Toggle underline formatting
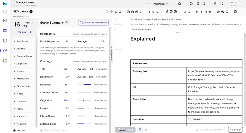 pyautogui.click(x=157, y=12)
